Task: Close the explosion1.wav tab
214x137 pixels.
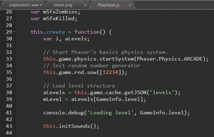Action: [x=41, y=5]
